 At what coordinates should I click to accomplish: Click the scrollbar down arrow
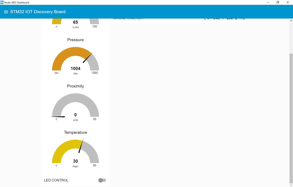[x=291, y=185]
